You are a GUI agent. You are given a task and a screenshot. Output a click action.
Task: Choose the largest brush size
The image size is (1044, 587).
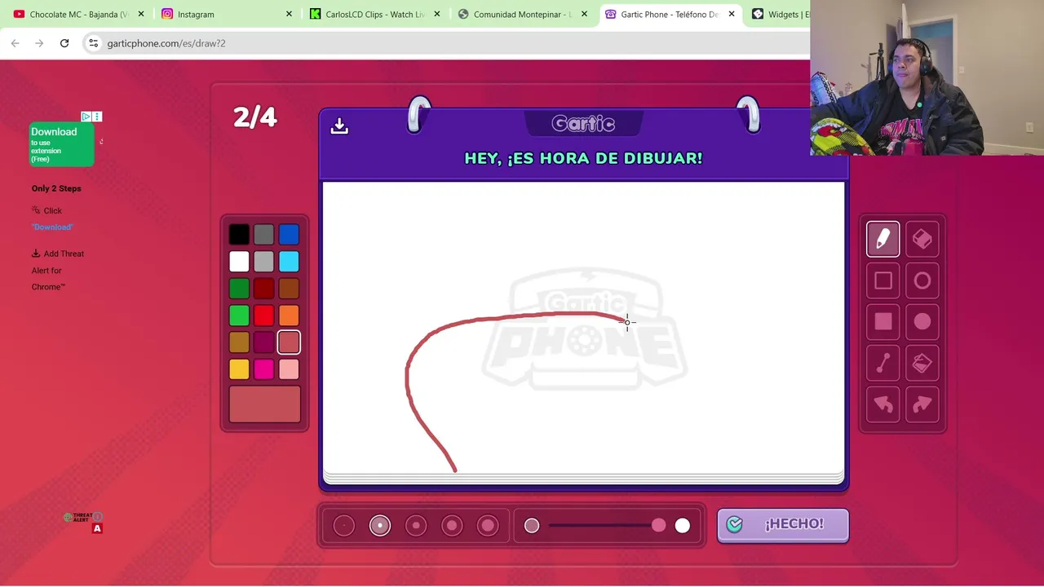tap(488, 526)
